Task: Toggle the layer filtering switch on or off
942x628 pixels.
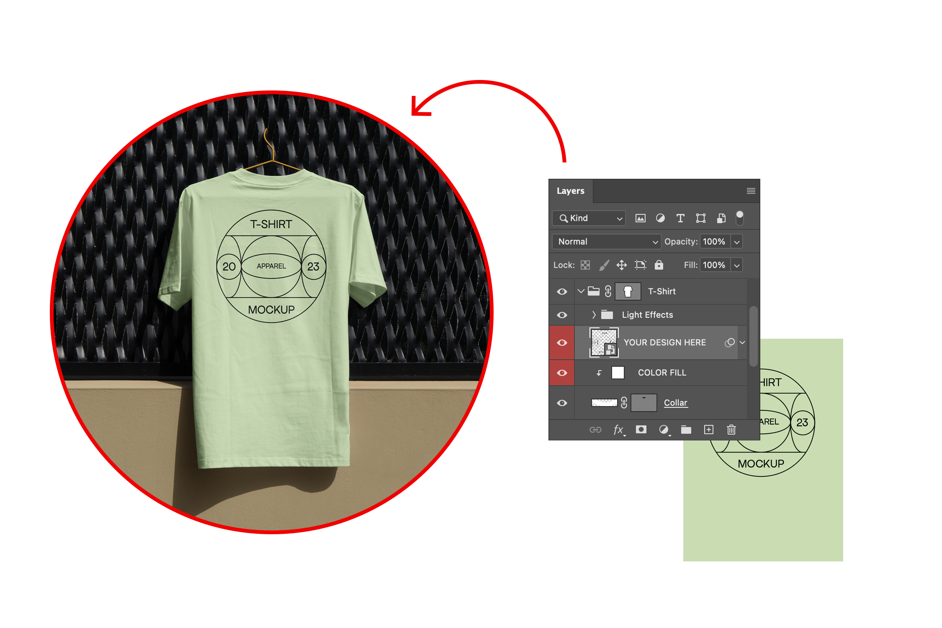Action: click(740, 218)
